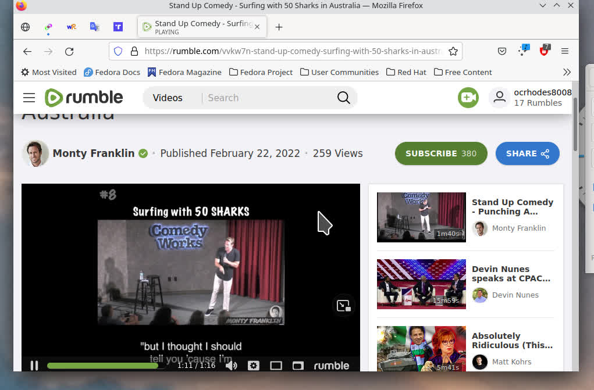Open the Pocket save icon
Viewport: 594px width, 390px height.
tap(502, 51)
